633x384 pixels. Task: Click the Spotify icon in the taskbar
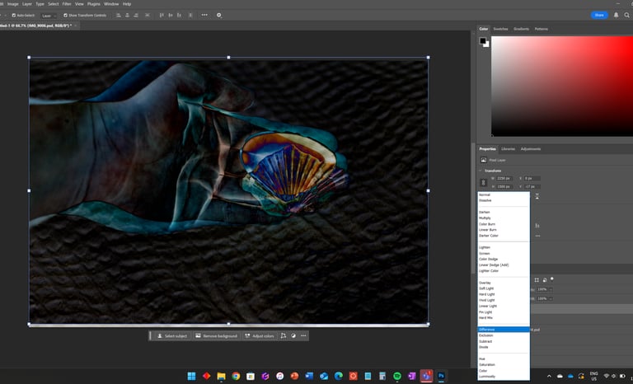(x=397, y=376)
